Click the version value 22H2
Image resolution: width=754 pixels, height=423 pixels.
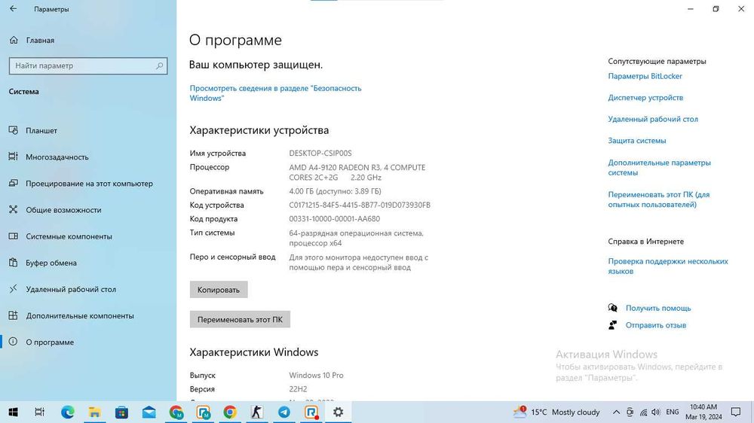(x=298, y=389)
